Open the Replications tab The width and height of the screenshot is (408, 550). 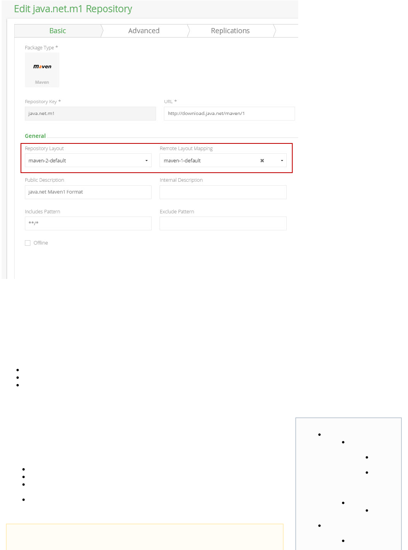(x=230, y=31)
